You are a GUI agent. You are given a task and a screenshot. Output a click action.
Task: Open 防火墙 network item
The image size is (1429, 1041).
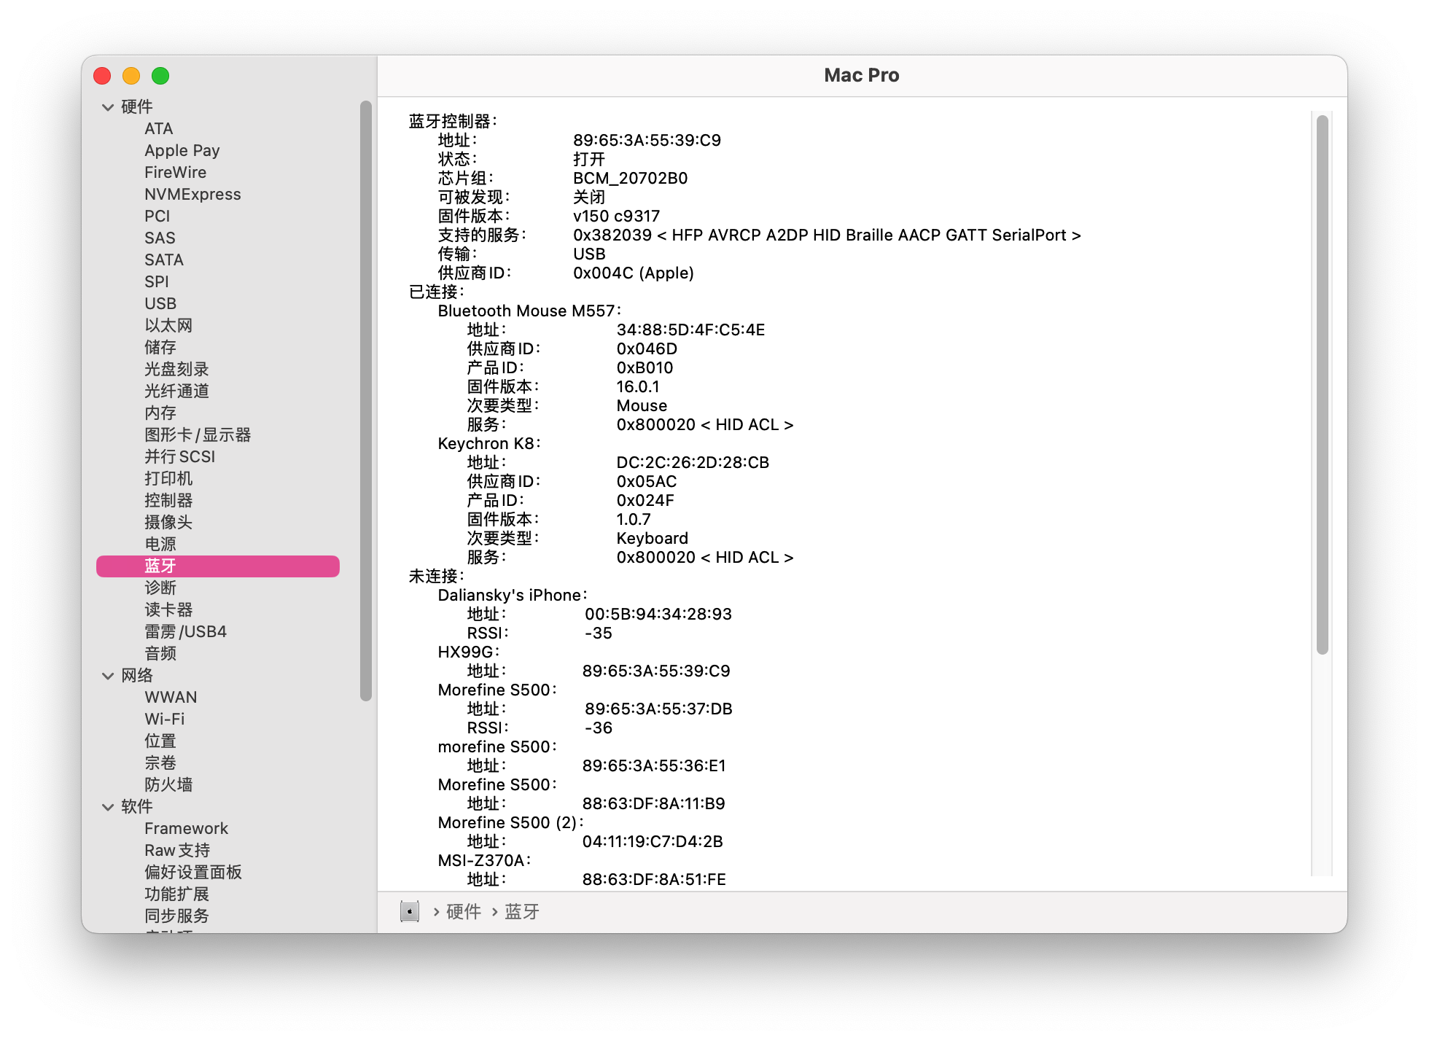click(168, 784)
